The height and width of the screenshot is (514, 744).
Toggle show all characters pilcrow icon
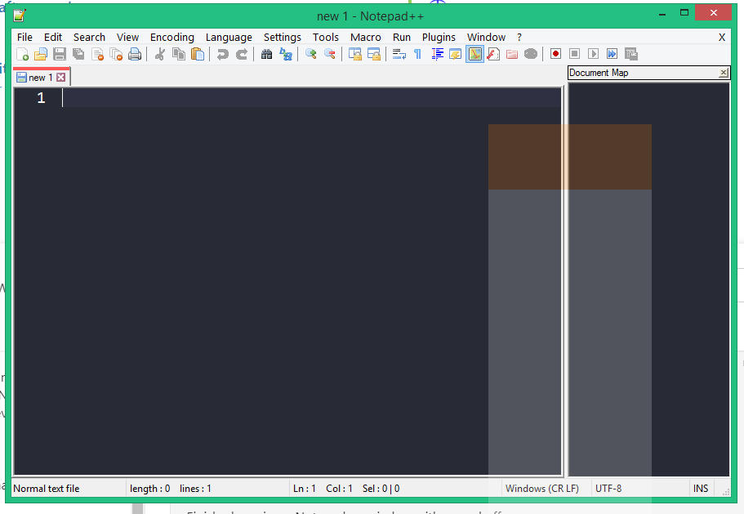417,54
